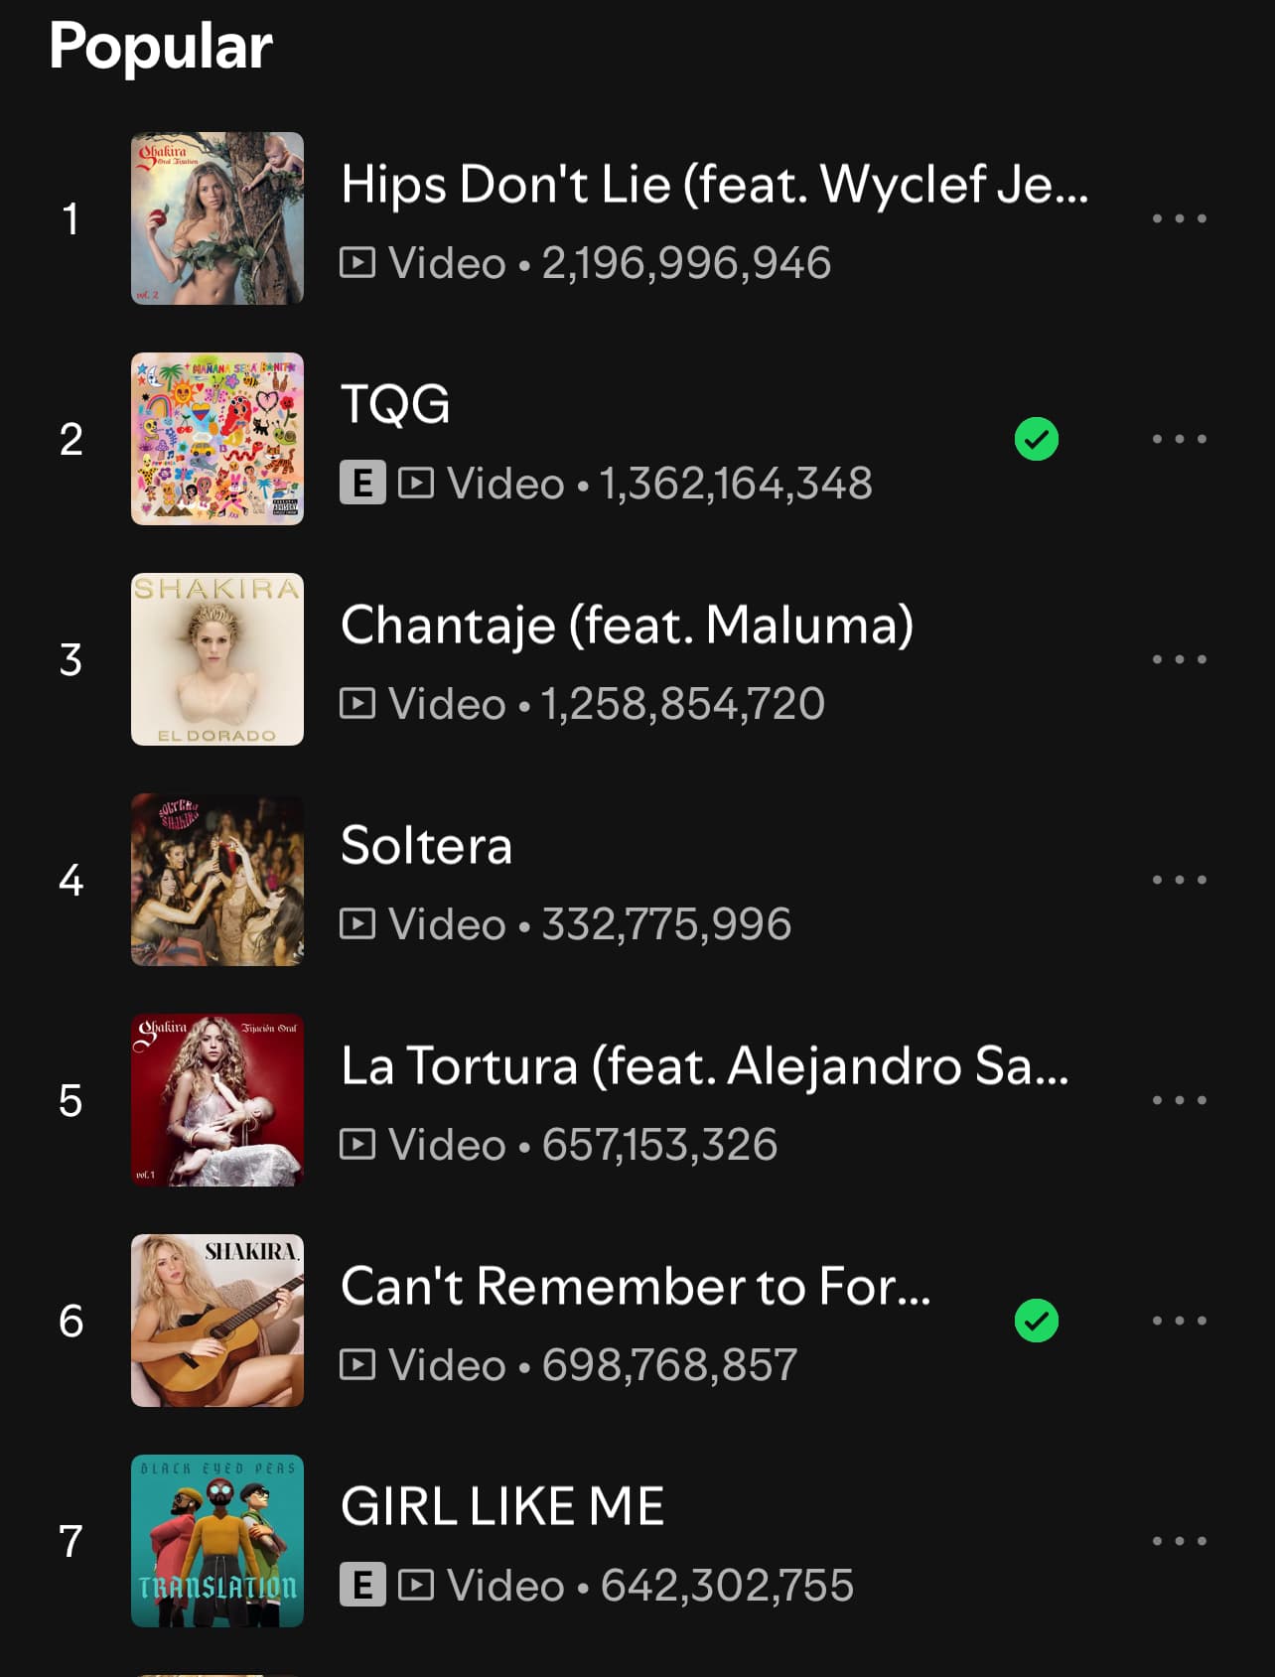Show more options for Soltera
Viewport: 1275px width, 1677px height.
click(x=1179, y=880)
